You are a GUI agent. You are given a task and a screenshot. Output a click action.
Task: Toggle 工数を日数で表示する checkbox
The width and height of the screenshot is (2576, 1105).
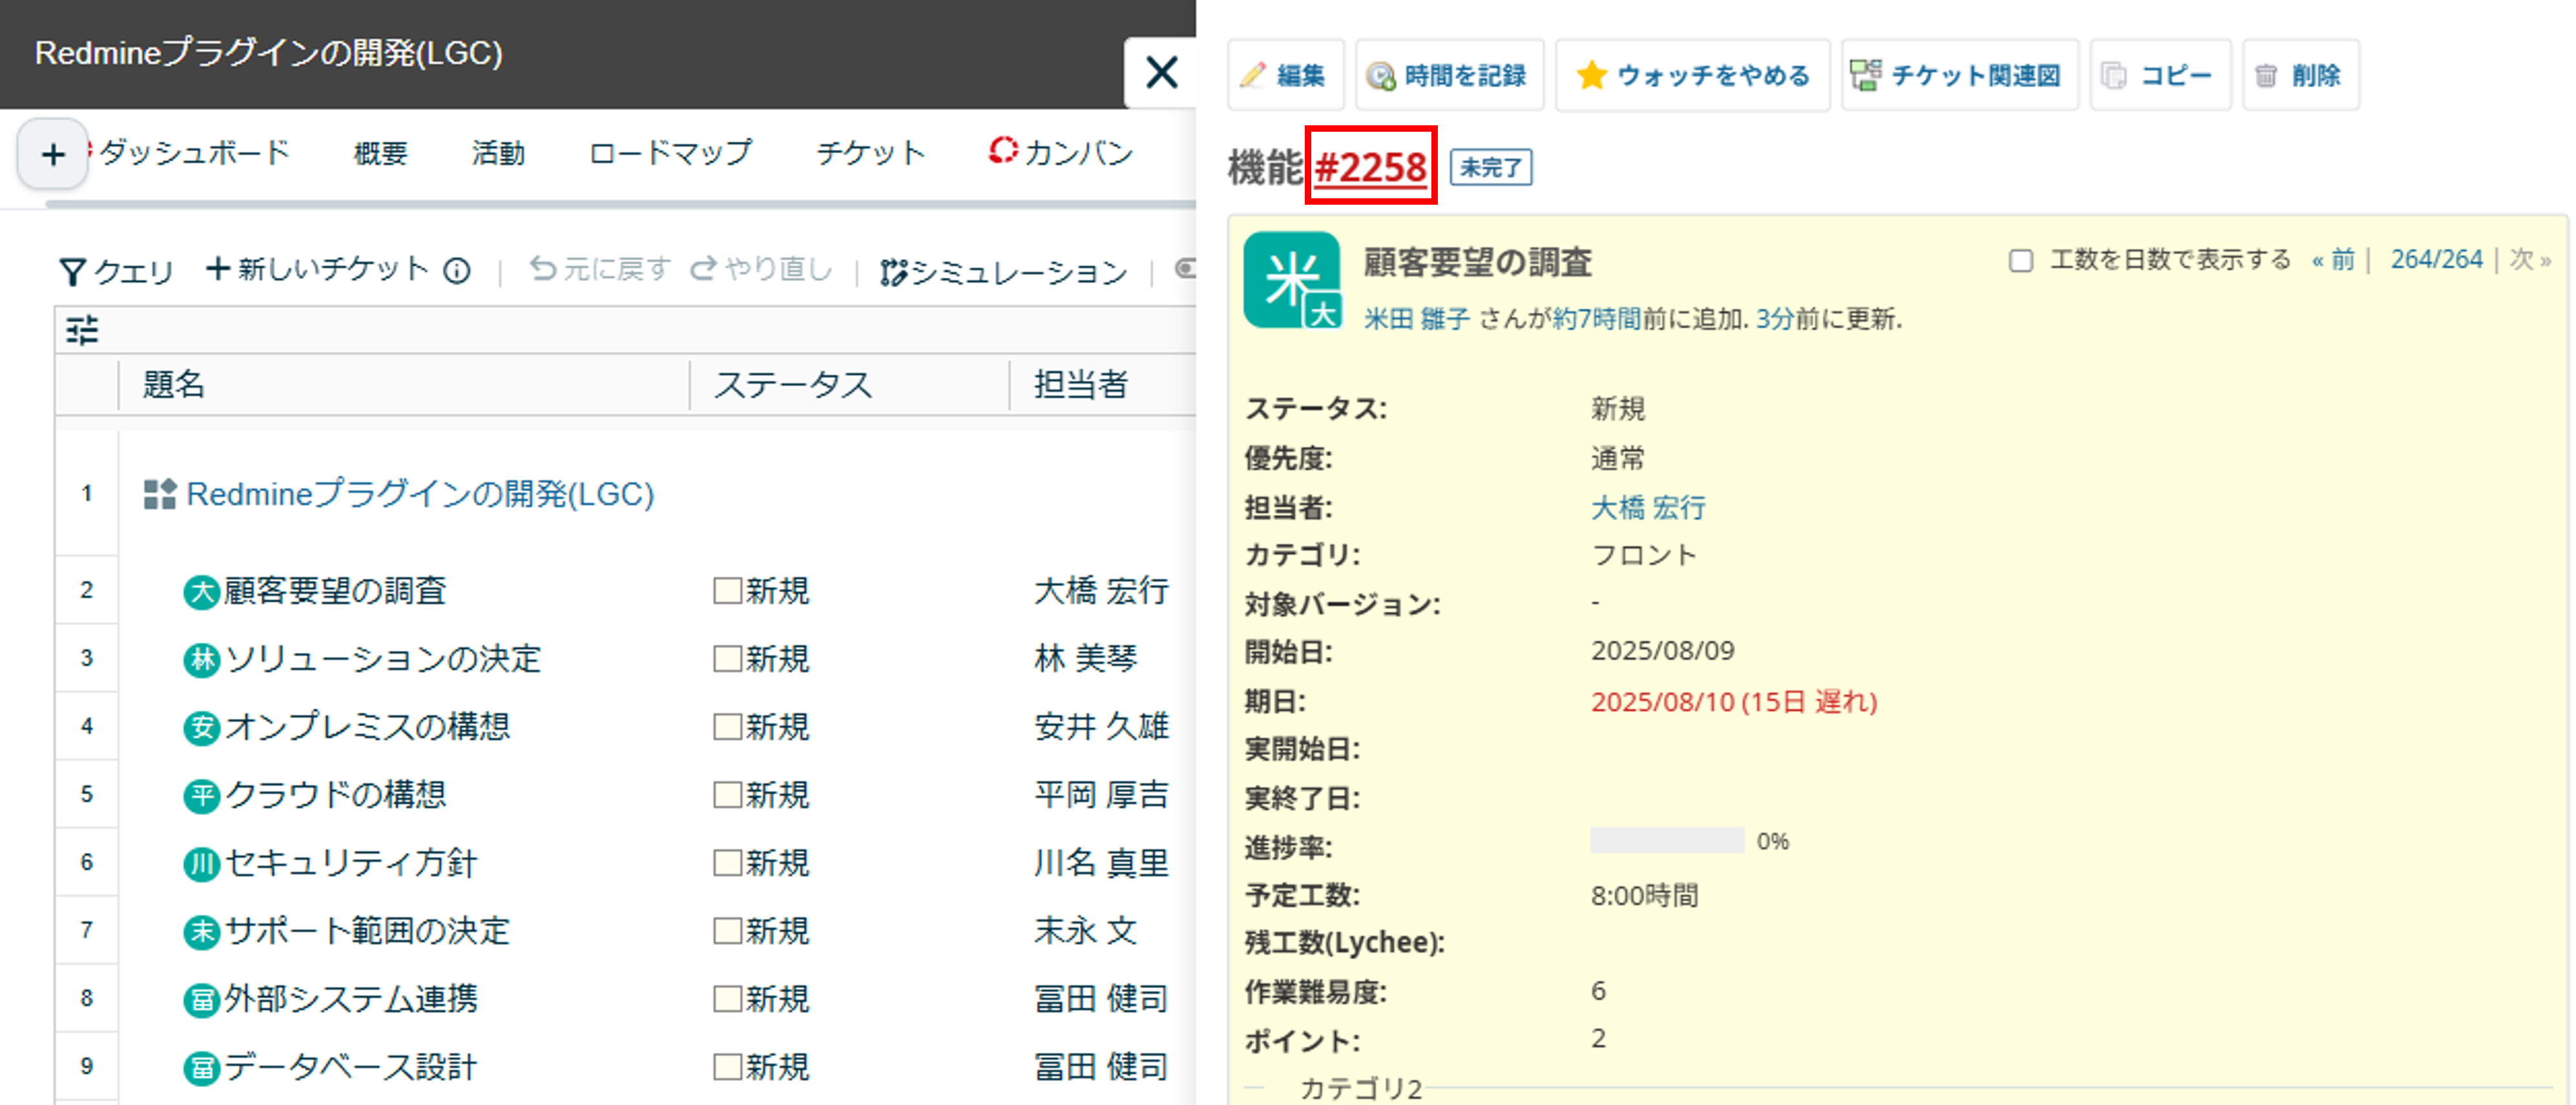(2021, 261)
